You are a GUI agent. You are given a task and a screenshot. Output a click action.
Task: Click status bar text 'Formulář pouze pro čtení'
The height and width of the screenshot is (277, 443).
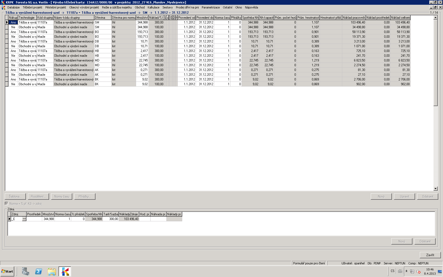[x=309, y=263]
